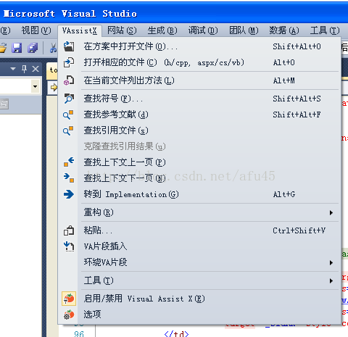Screen dimensions: 348x337
Task: Click Ctrl+Shift+V shortcut text
Action: pyautogui.click(x=299, y=230)
